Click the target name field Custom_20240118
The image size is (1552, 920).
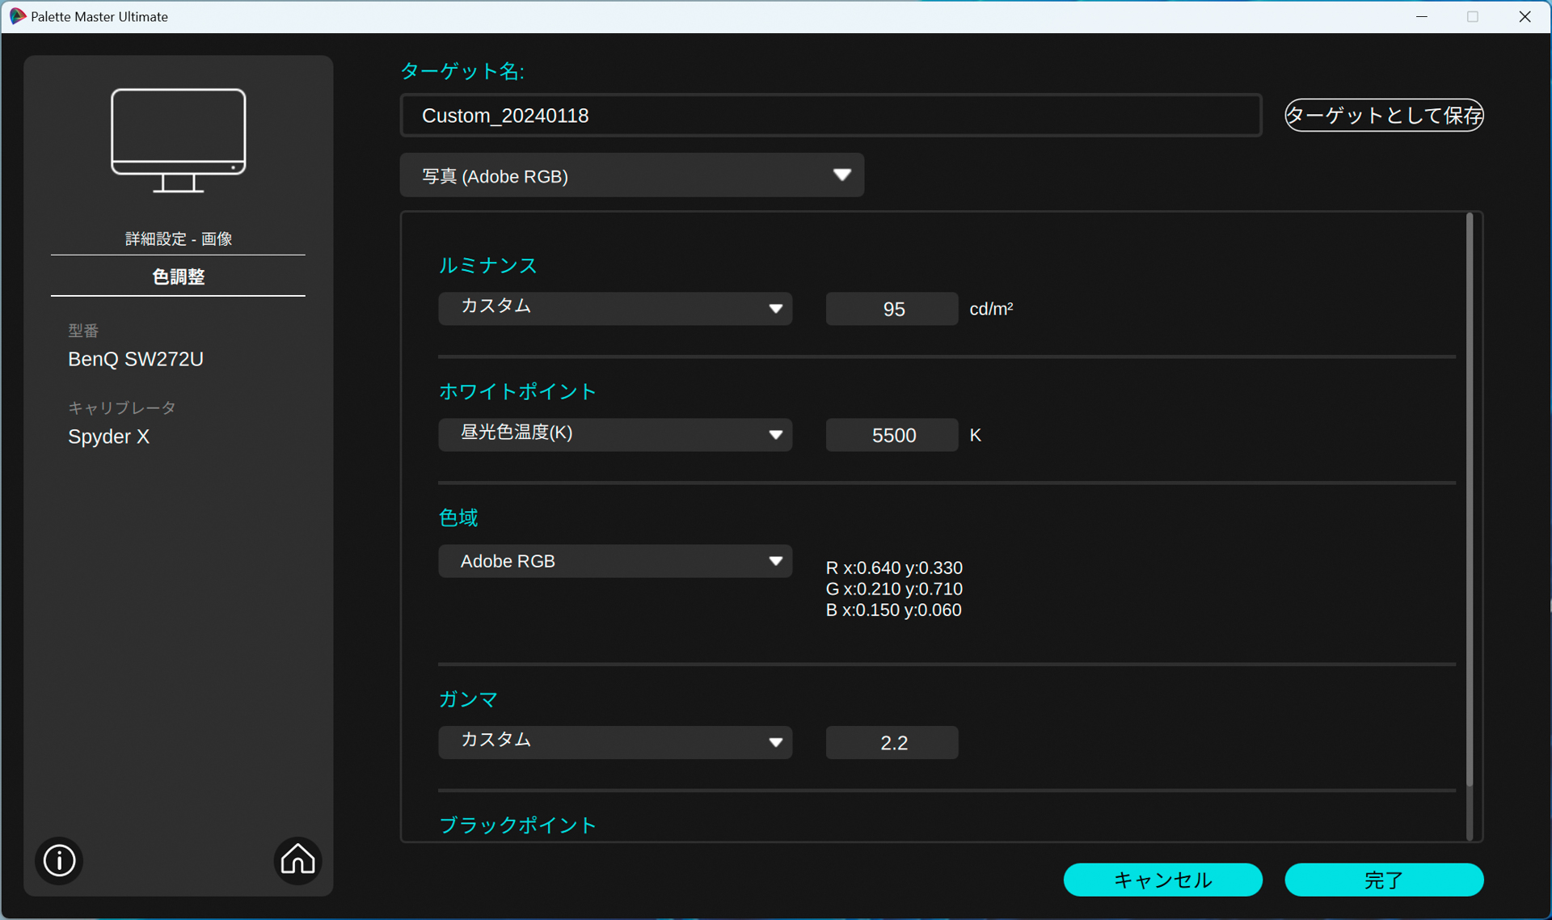(x=831, y=115)
